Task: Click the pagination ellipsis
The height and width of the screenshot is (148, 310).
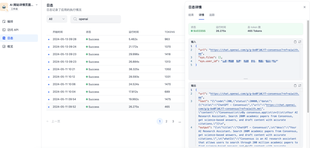Action: (180, 121)
